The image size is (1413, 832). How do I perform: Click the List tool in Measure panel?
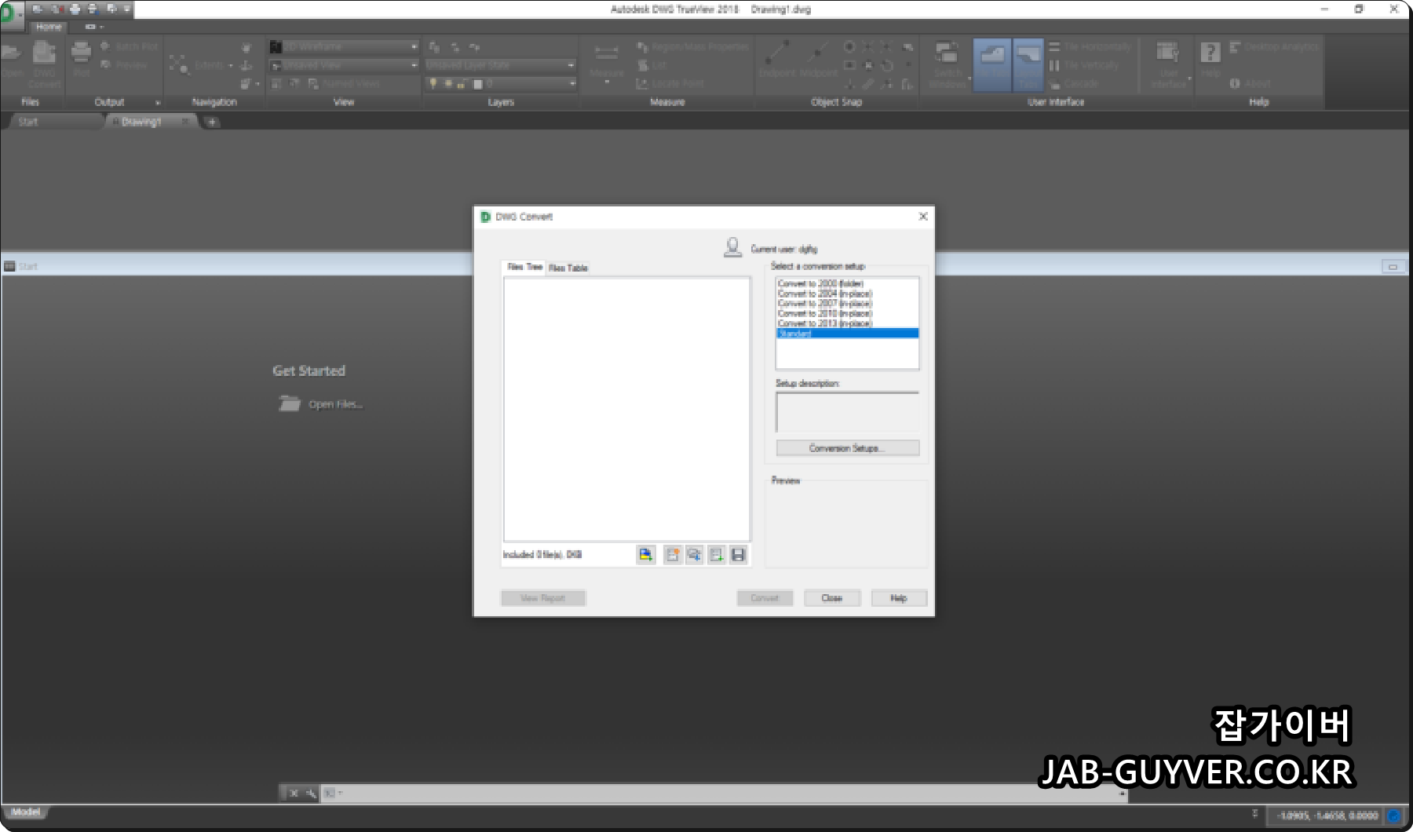[652, 65]
